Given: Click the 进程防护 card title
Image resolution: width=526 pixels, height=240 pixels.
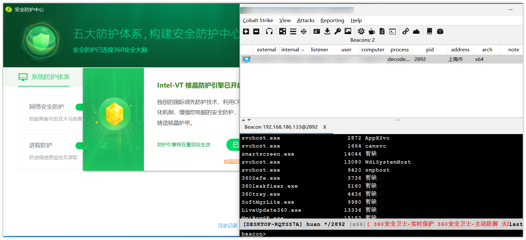Looking at the screenshot, I should click(x=41, y=145).
